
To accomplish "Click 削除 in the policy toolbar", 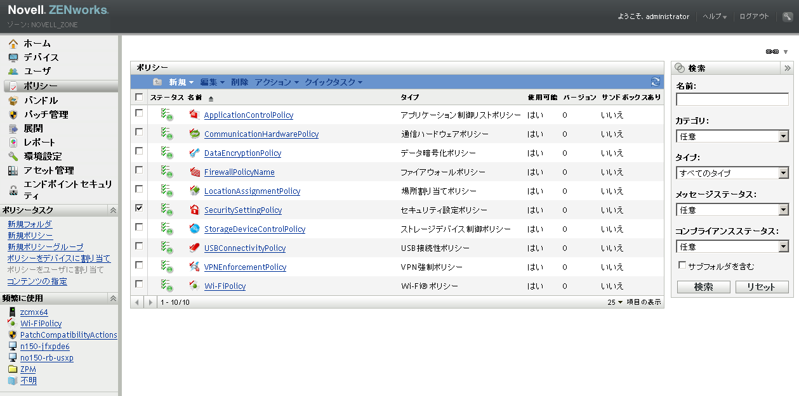I will tap(240, 82).
